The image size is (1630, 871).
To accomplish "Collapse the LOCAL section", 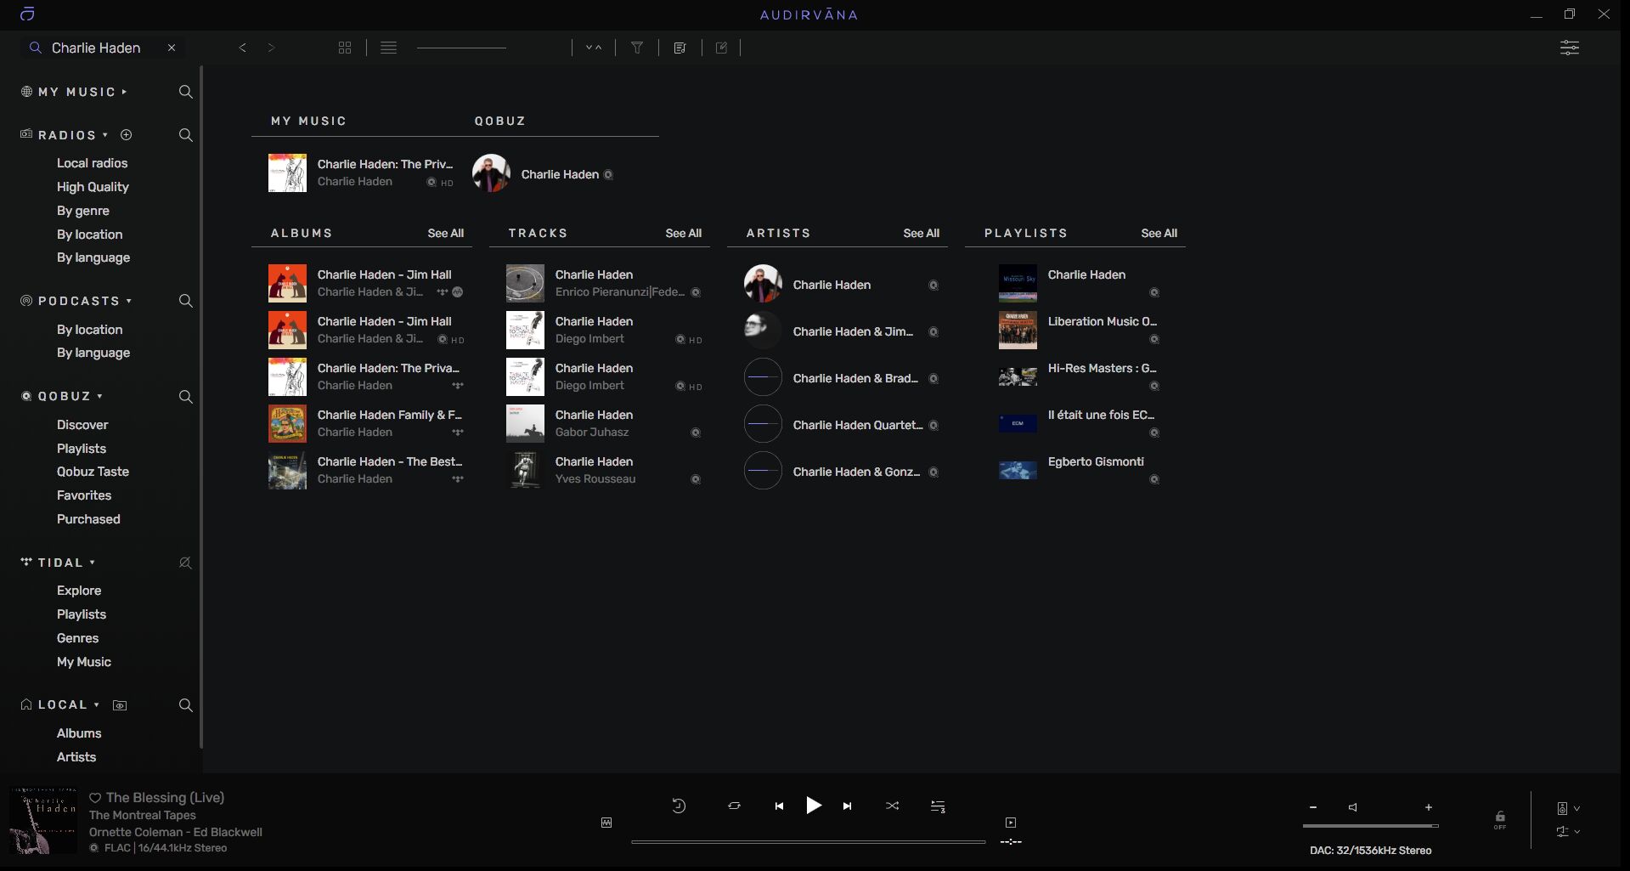I will pos(97,704).
